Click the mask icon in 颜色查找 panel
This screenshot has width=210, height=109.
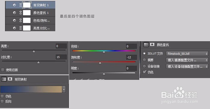click(152, 44)
